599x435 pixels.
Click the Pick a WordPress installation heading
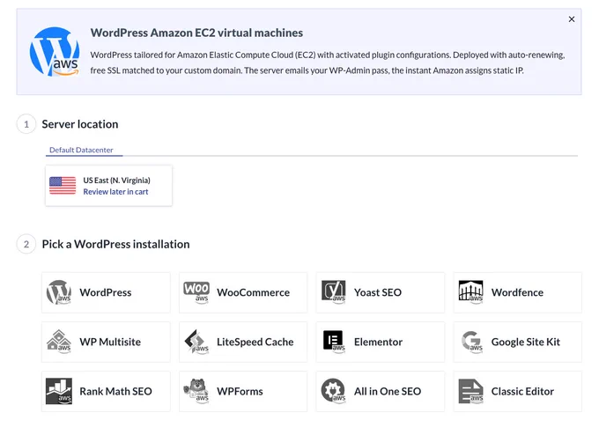point(115,244)
